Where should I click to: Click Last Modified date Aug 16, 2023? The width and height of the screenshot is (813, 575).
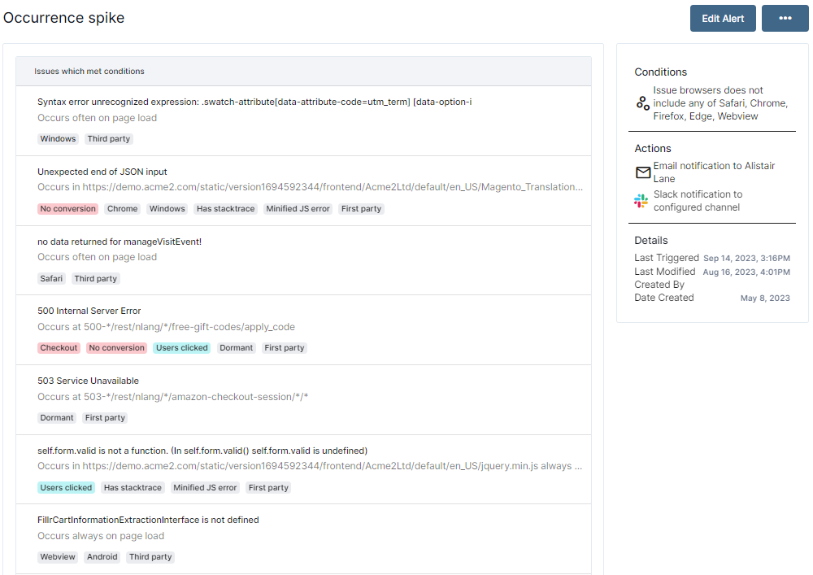tap(746, 272)
